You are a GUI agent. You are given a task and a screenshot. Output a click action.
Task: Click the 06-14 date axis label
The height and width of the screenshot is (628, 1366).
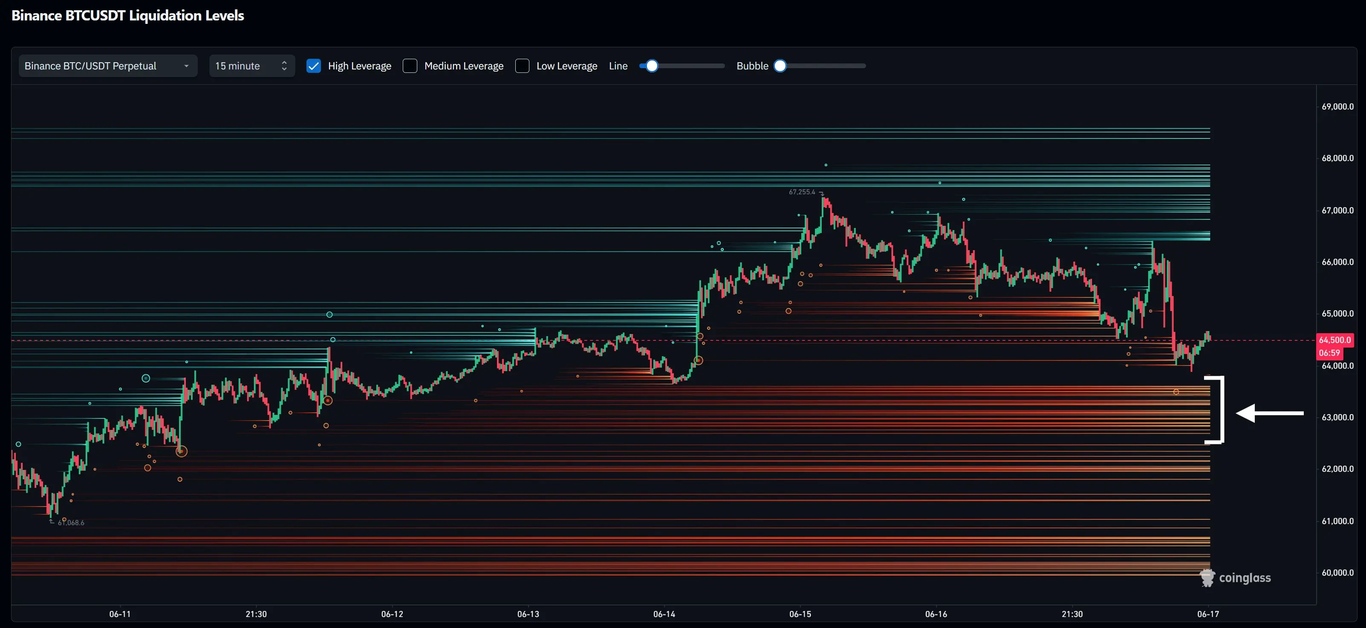(664, 614)
